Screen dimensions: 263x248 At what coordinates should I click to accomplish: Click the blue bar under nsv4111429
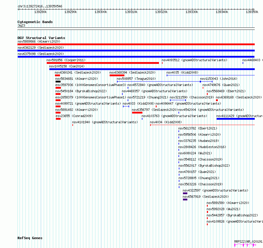pyautogui.click(x=236, y=119)
